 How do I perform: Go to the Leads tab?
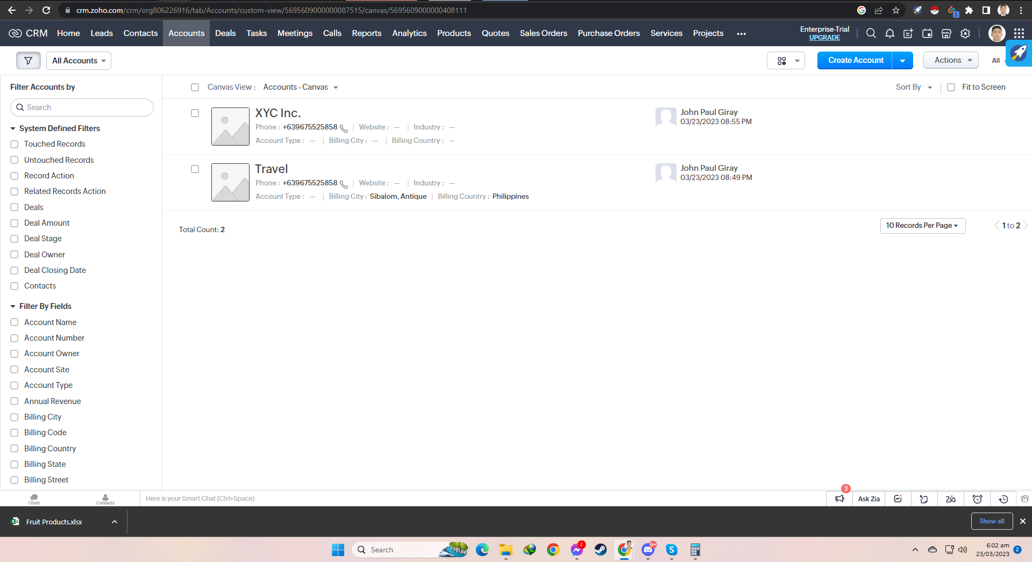[x=102, y=33]
